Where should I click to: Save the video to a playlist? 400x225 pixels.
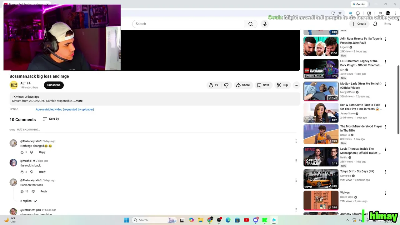[x=263, y=85]
